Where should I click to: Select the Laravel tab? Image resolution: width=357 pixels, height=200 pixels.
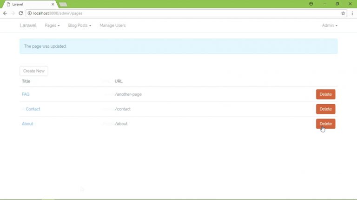tap(30, 4)
